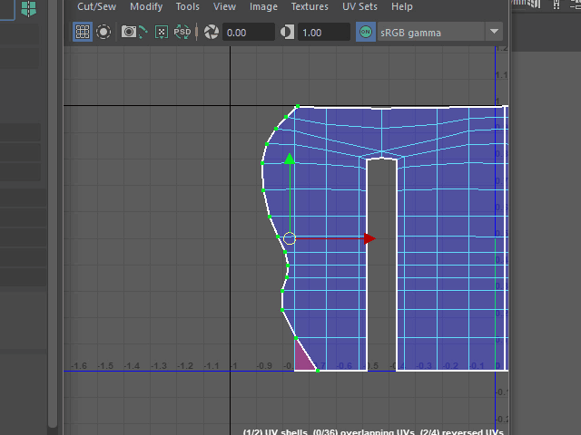Click the exposure aperture icon
Screen dimensions: 581x435
coord(212,32)
